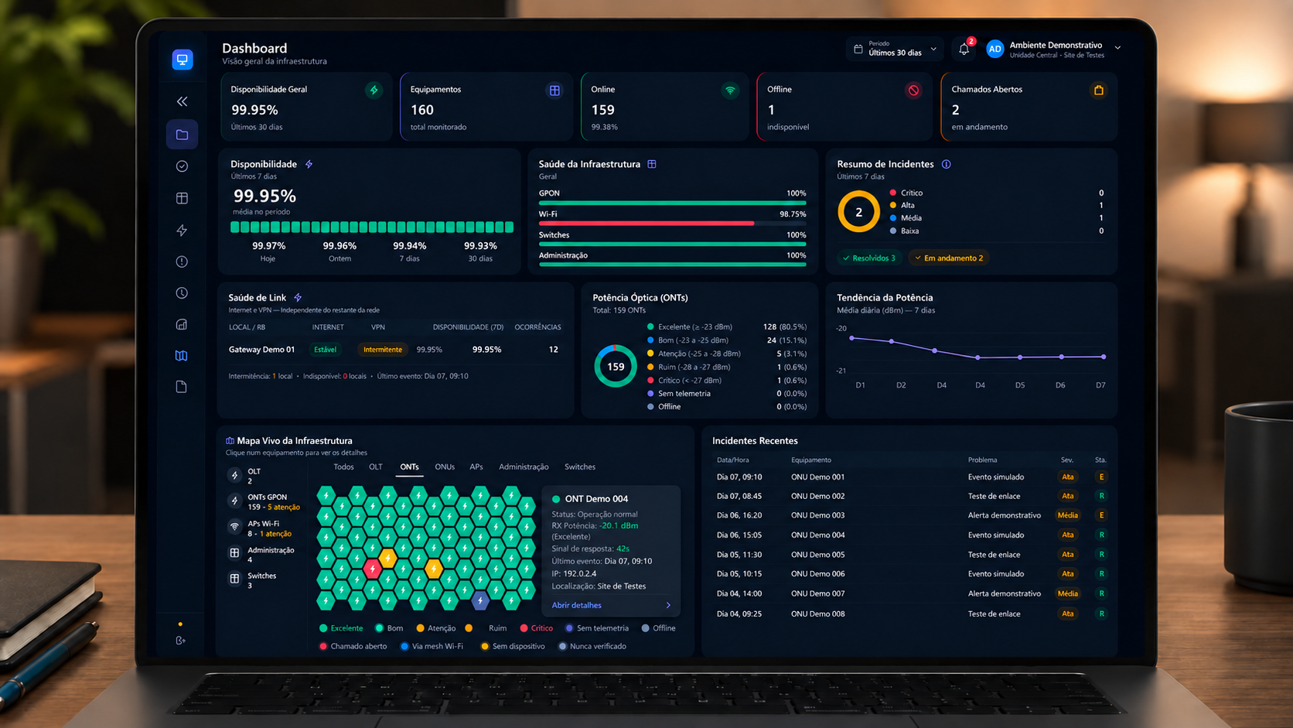1293x728 pixels.
Task: Click the red critical hexagon on map
Action: tap(372, 569)
